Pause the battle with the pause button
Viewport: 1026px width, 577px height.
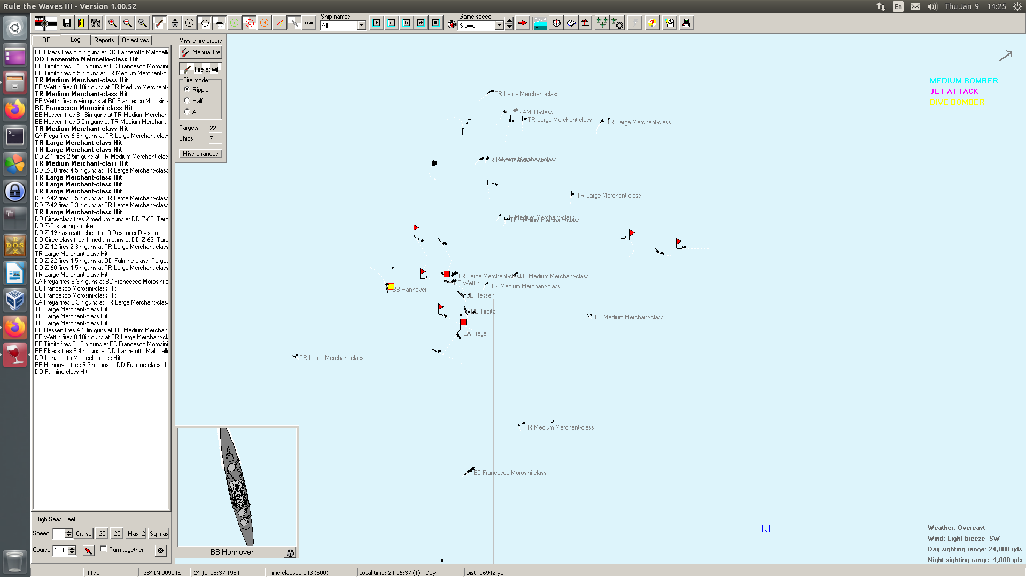(436, 23)
